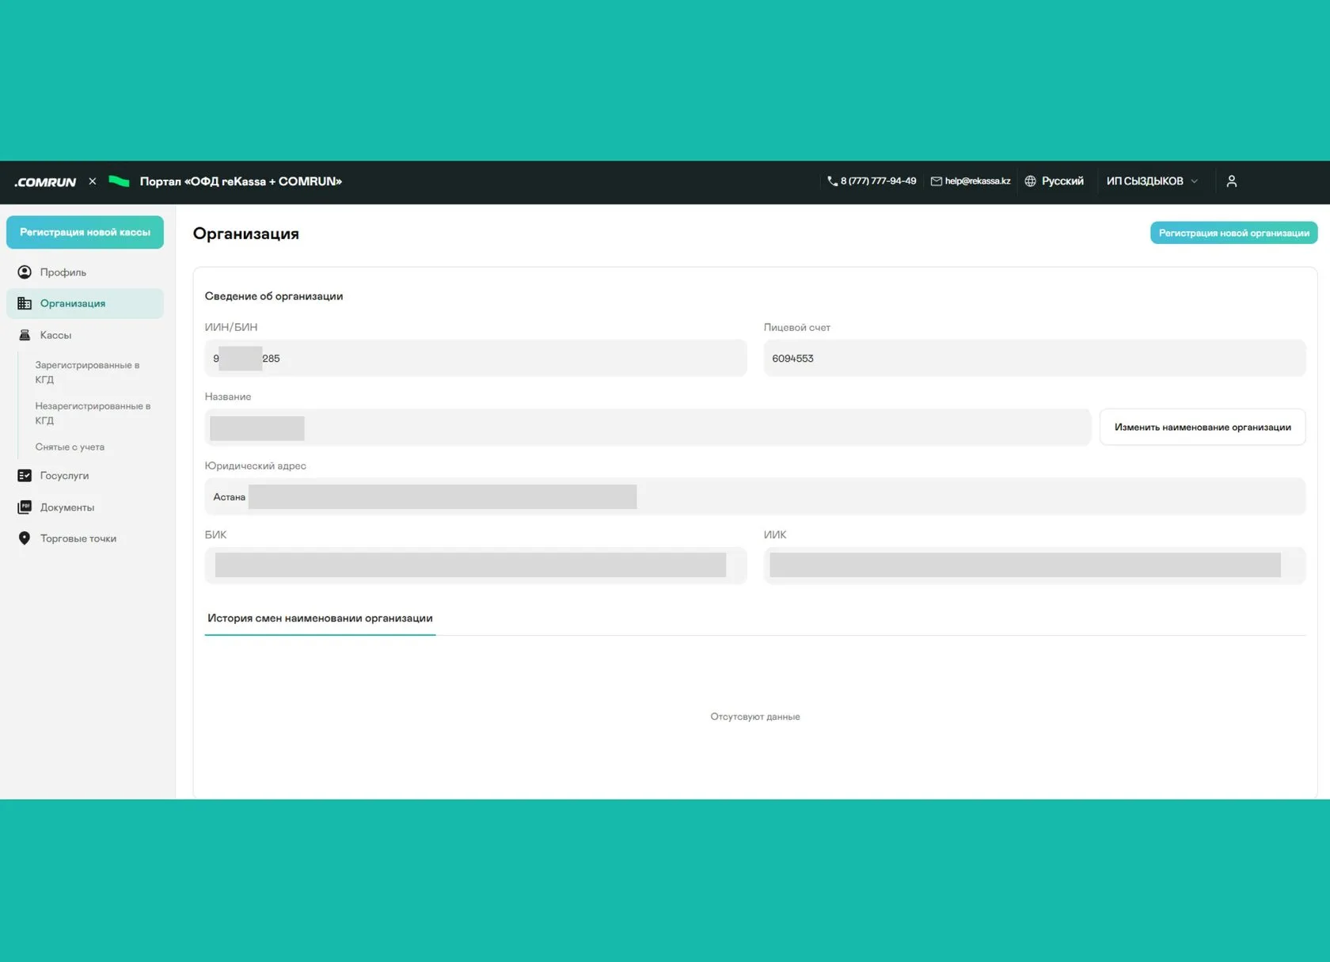Go to Торговые точки
This screenshot has width=1330, height=962.
pos(85,538)
